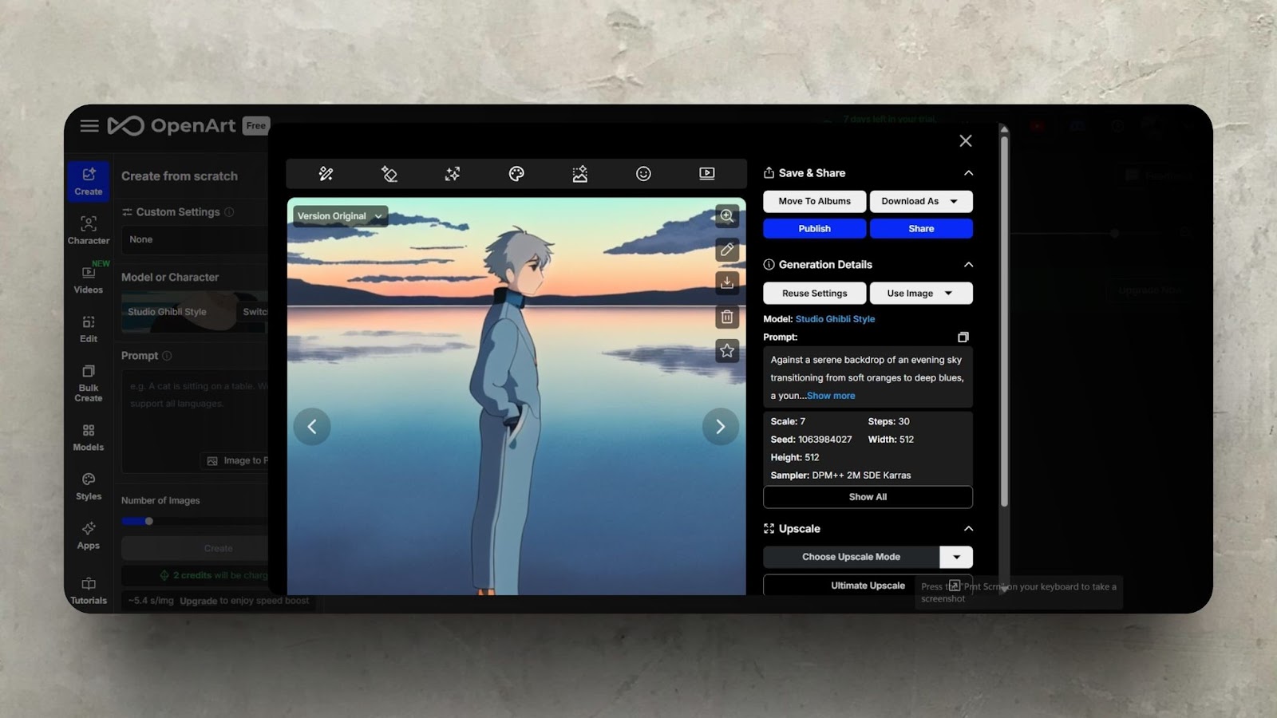Go to Character in the sidebar
The height and width of the screenshot is (718, 1277).
coord(89,230)
